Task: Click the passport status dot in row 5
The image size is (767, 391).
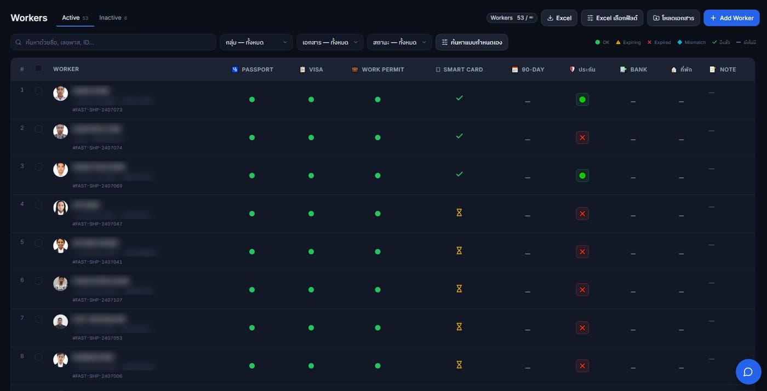Action: click(x=252, y=252)
